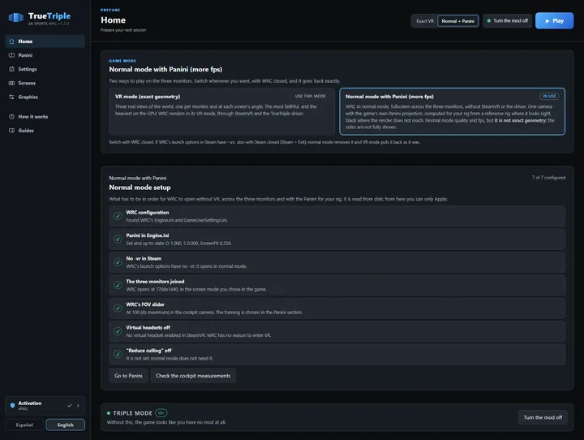Expand the Activation chevron arrow
This screenshot has width=584, height=440.
tap(78, 405)
